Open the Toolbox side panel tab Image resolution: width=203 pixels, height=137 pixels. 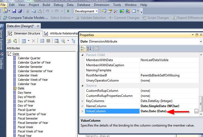click(x=1, y=61)
